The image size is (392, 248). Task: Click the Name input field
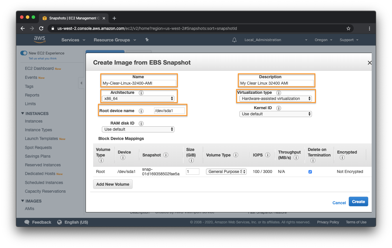click(x=139, y=83)
